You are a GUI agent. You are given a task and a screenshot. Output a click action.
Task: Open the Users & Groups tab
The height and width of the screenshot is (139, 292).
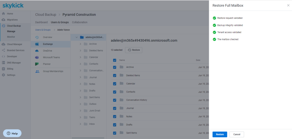pos(60,22)
